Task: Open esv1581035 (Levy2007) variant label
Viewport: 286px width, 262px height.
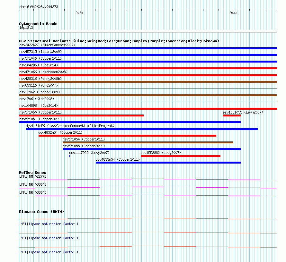Action: [243, 112]
